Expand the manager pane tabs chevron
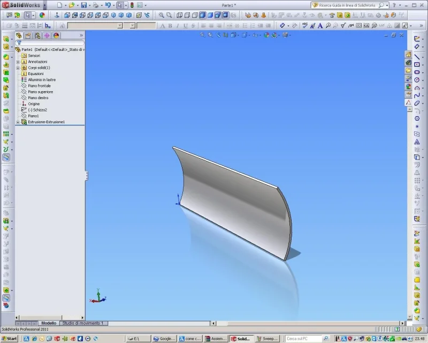428x343 pixels. tap(81, 35)
